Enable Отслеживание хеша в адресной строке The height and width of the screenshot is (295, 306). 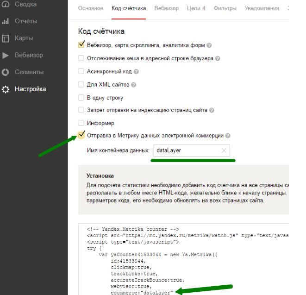pyautogui.click(x=81, y=58)
